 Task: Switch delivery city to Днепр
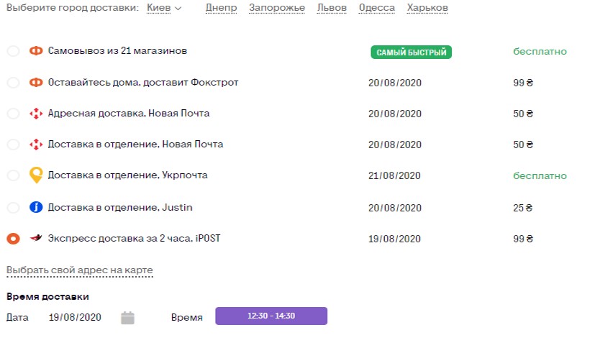[x=221, y=8]
